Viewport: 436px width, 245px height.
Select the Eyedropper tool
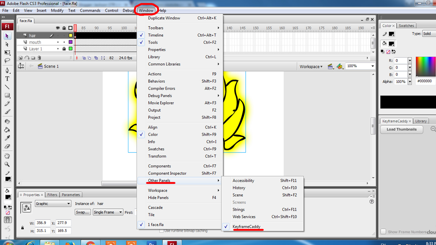coord(7,138)
